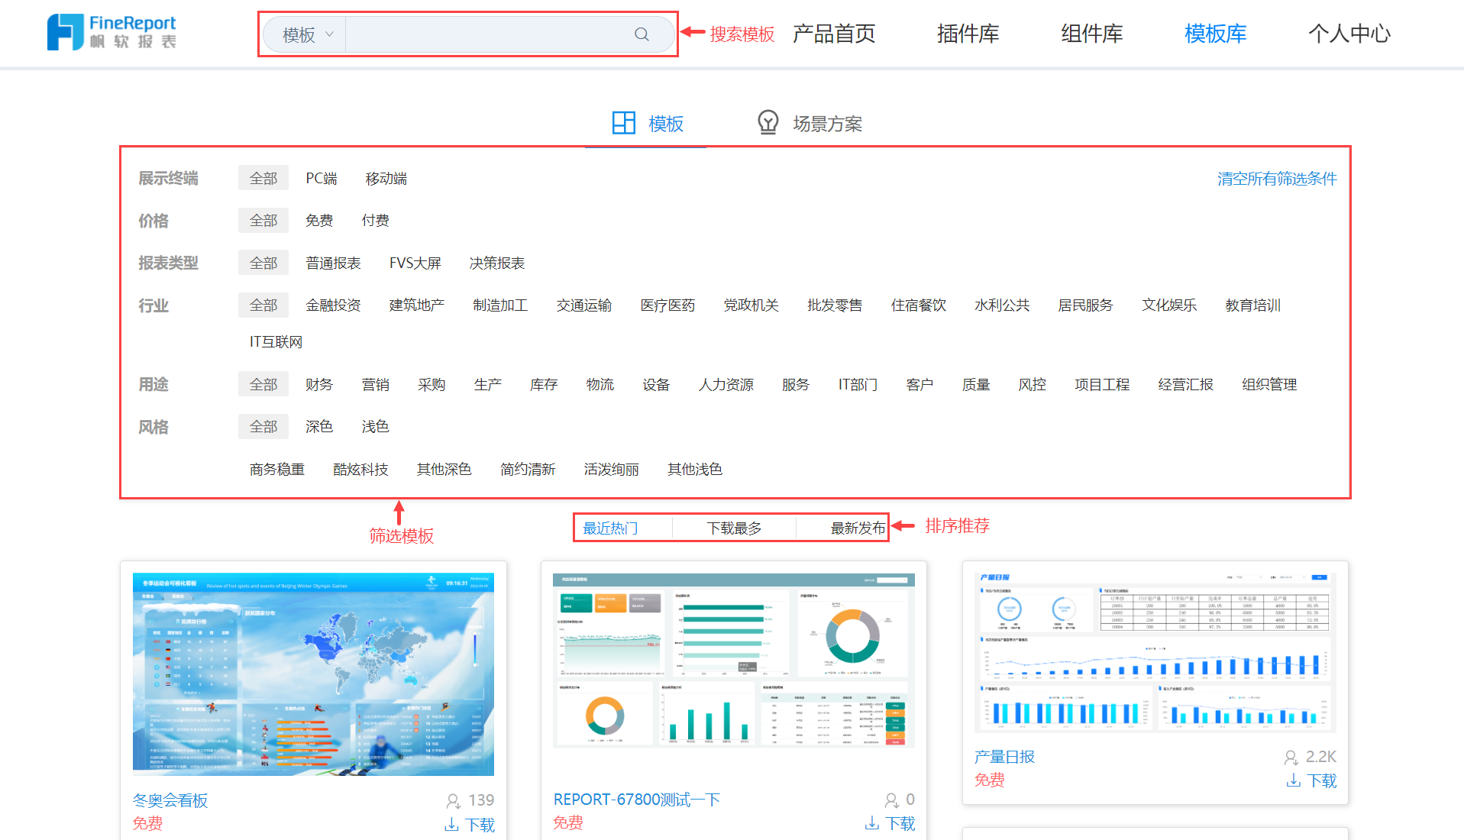Go to 产品首页 in top navigation
Viewport: 1464px width, 840px height.
click(834, 34)
